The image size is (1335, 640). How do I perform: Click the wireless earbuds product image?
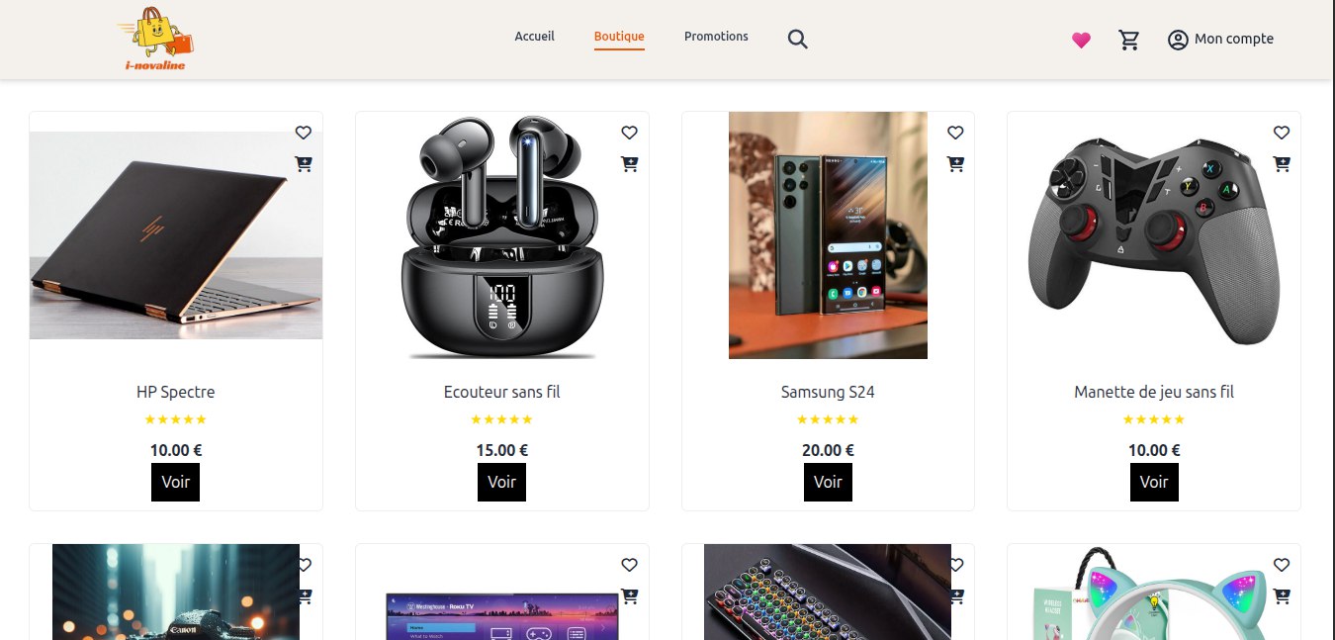[x=501, y=235]
